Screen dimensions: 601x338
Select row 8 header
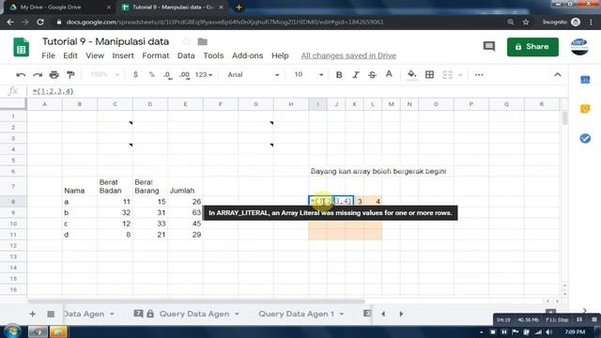tap(13, 202)
